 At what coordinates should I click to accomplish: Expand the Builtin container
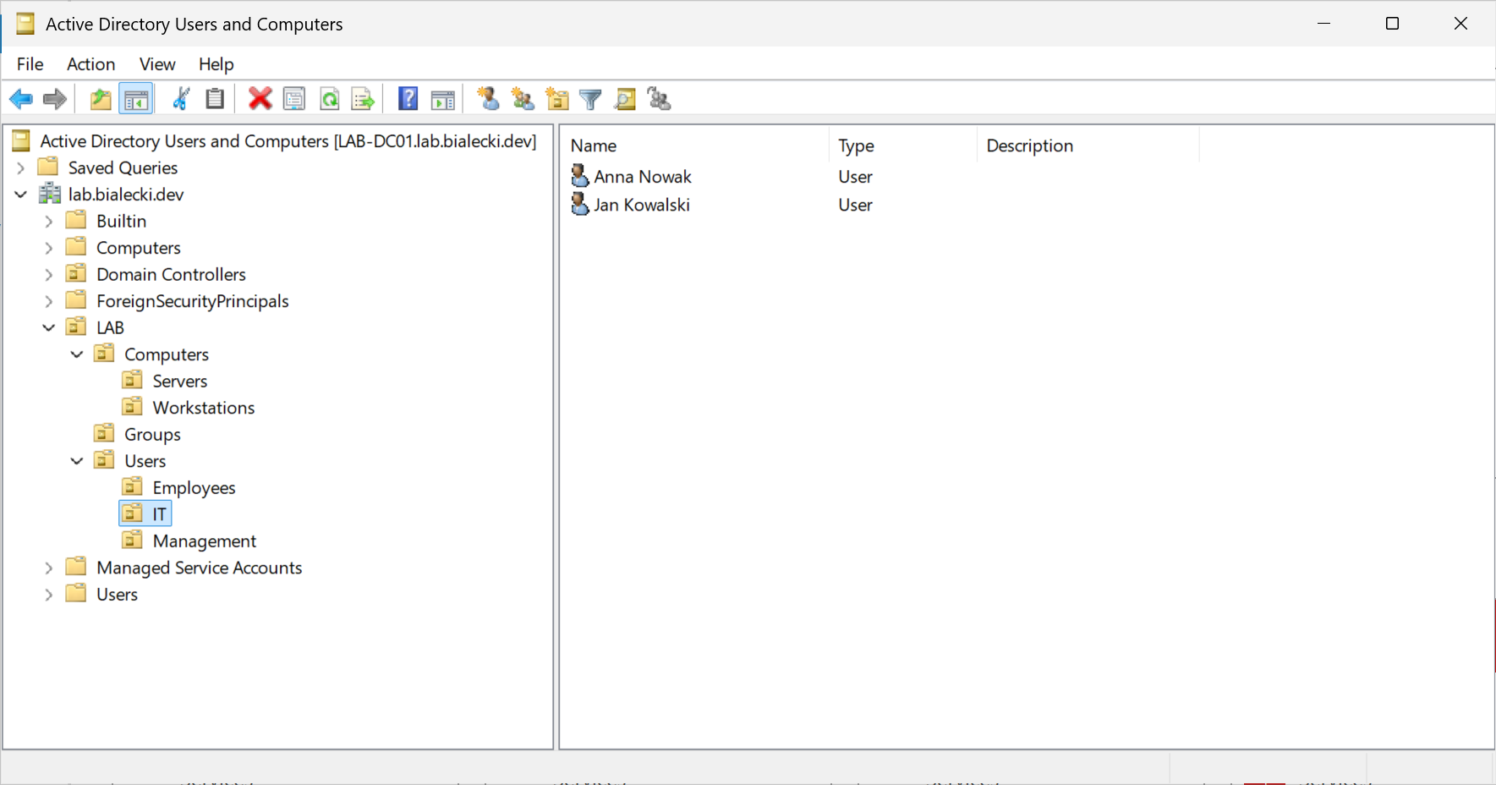pos(49,222)
